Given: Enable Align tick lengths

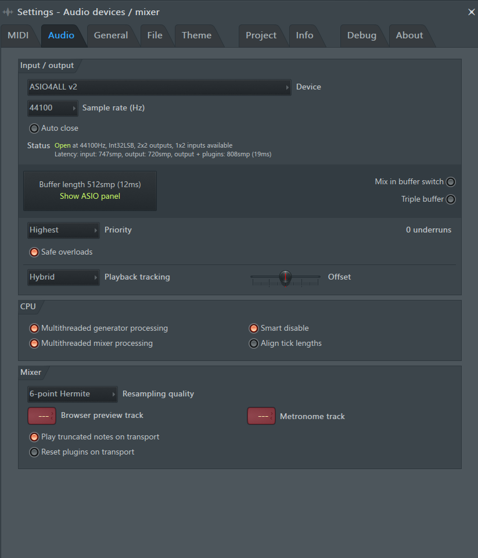Looking at the screenshot, I should click(254, 344).
